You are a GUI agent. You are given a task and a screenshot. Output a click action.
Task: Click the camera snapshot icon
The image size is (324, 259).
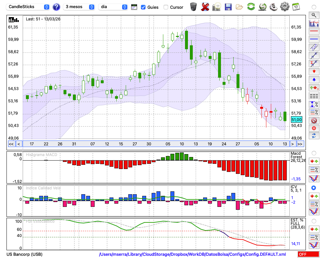[x=216, y=7]
